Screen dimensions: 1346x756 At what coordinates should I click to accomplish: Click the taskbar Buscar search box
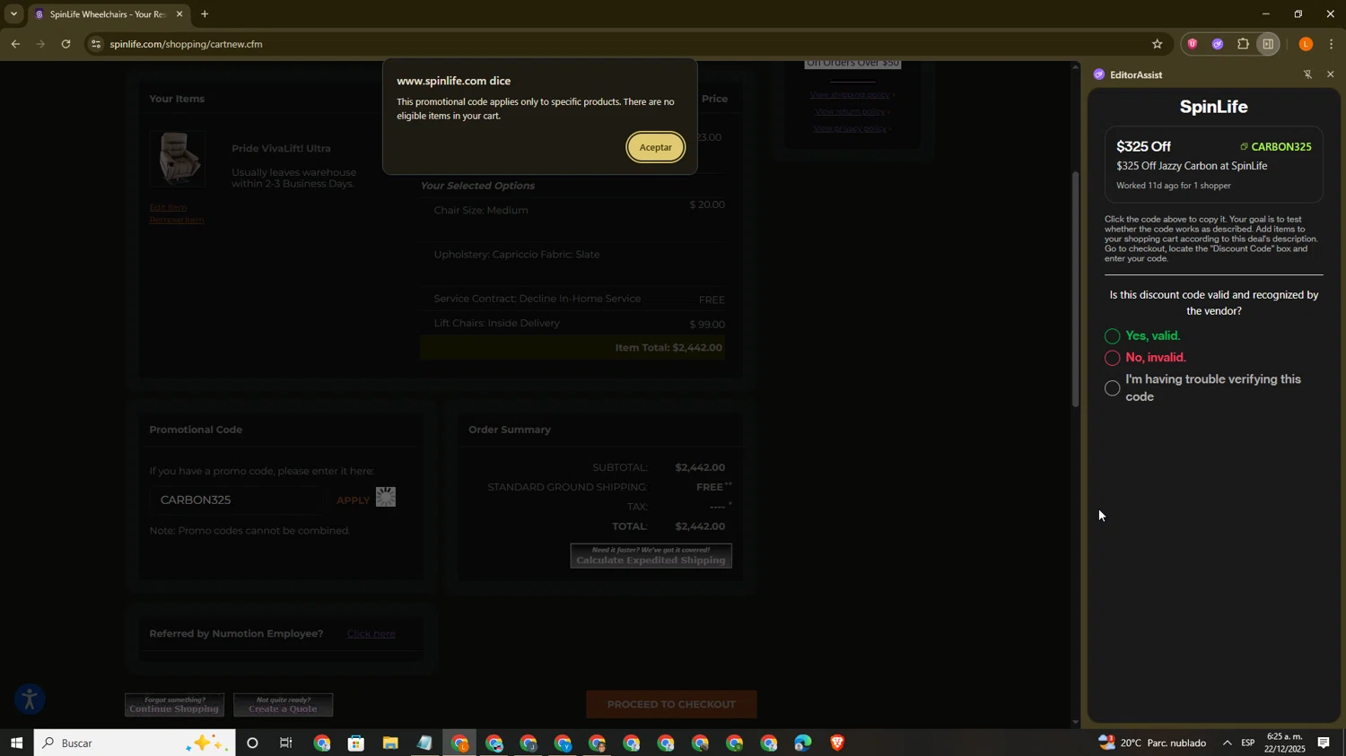(x=135, y=743)
